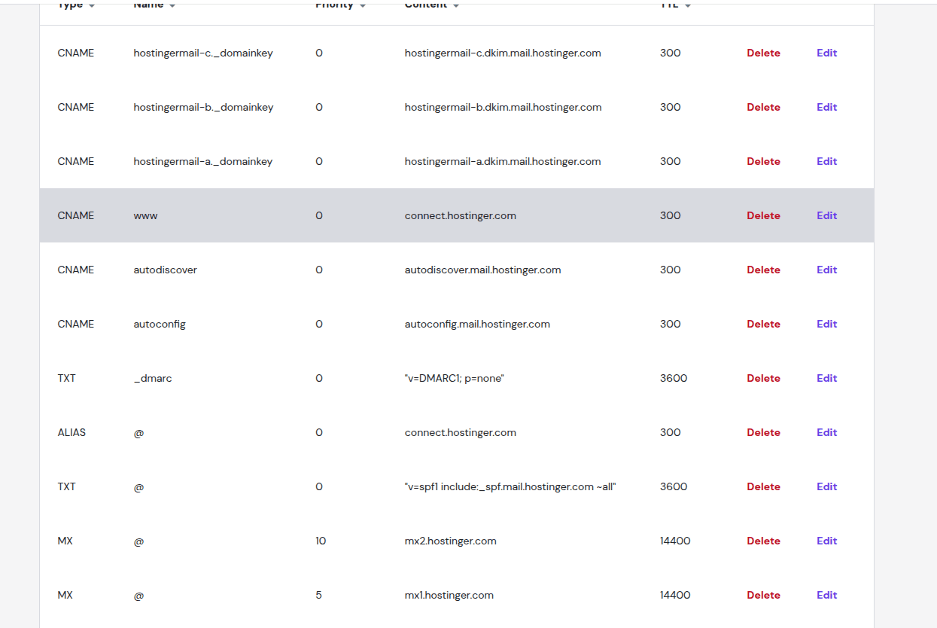Edit the autodiscover CNAME record
Screen dimensions: 937x628
(826, 270)
